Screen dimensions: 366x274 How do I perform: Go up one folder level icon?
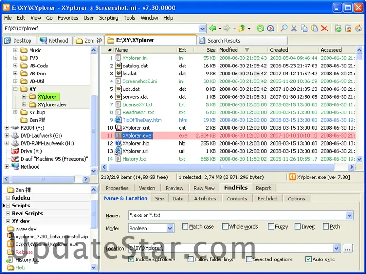[242, 29]
